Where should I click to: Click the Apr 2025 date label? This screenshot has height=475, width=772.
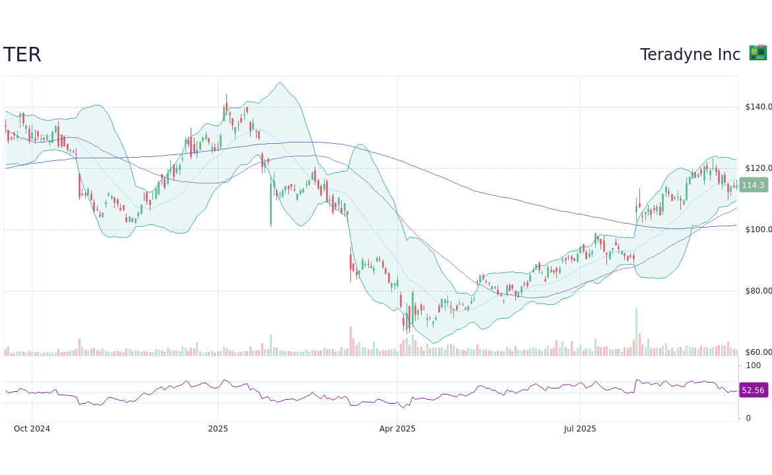click(x=397, y=429)
